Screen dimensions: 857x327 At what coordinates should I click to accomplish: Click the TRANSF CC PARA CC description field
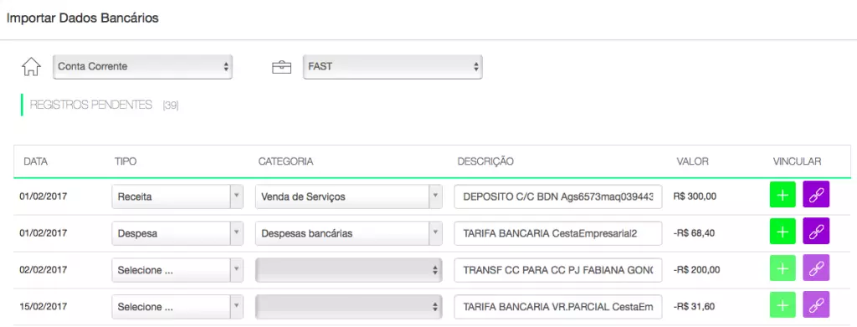[558, 269]
